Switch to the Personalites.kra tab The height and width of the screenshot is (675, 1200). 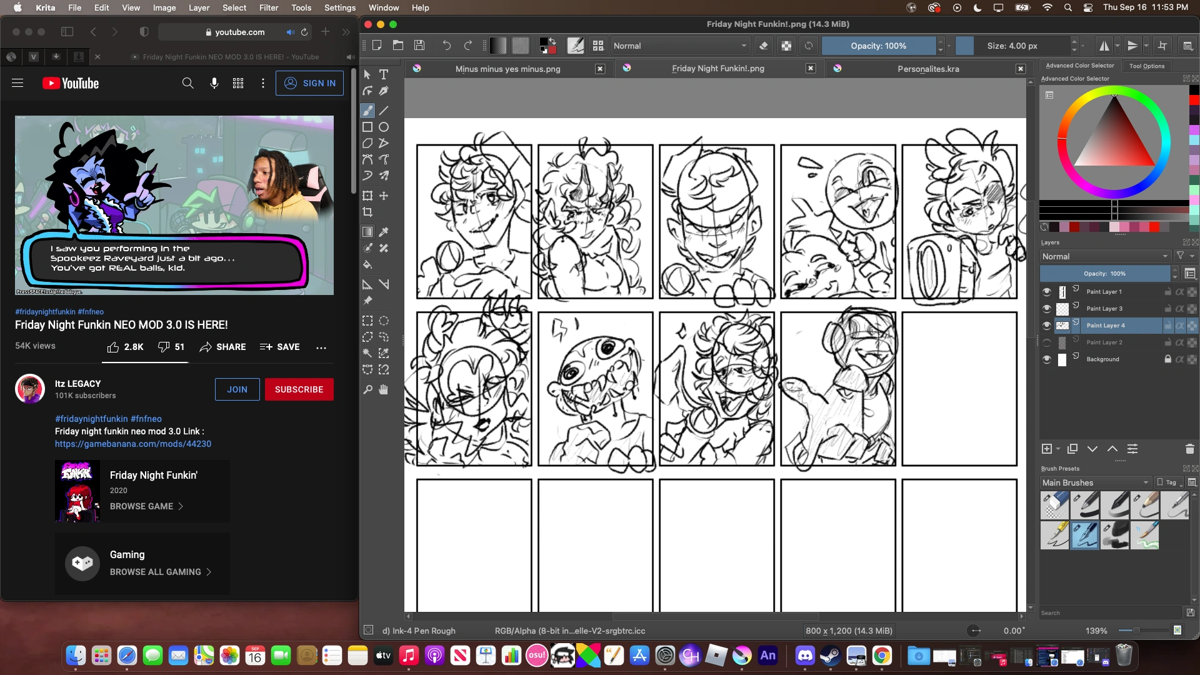tap(927, 69)
